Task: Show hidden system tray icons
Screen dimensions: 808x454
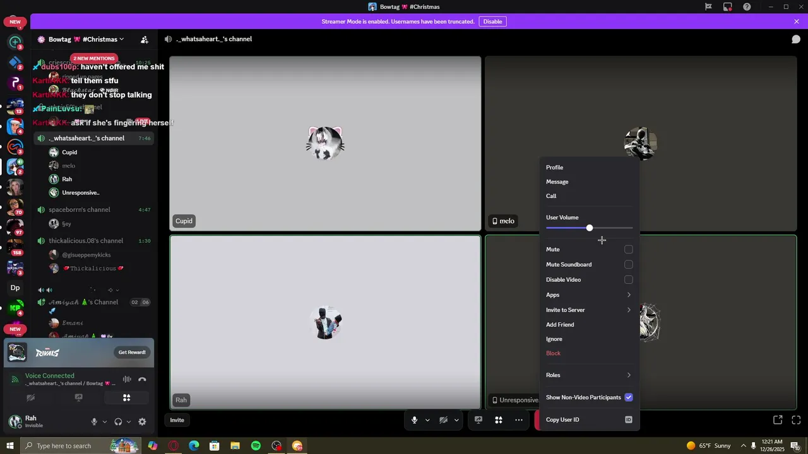Action: (x=743, y=446)
